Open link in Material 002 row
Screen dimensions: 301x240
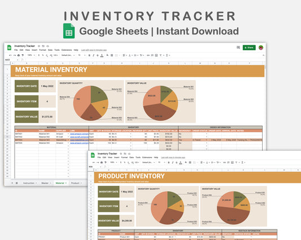pyautogui.click(x=80, y=137)
